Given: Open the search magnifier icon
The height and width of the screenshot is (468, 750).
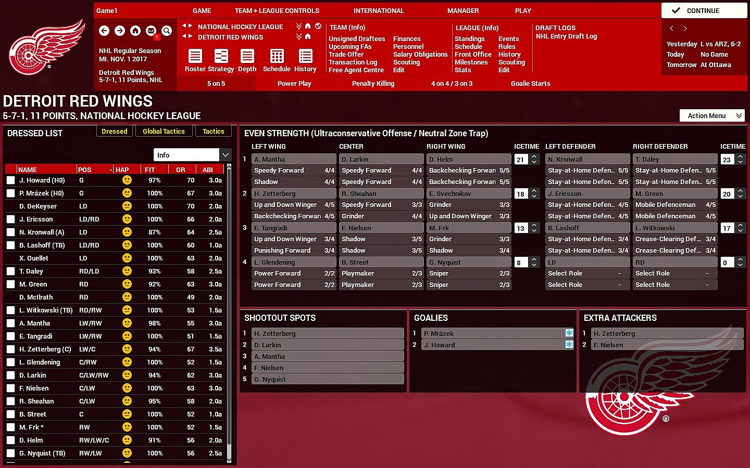Looking at the screenshot, I should 167,31.
